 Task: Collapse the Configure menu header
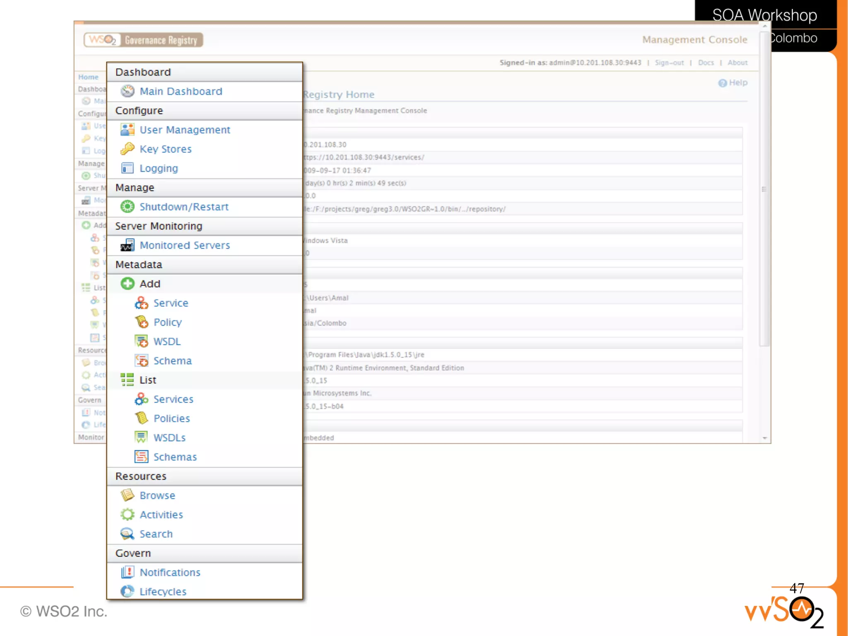pos(139,111)
